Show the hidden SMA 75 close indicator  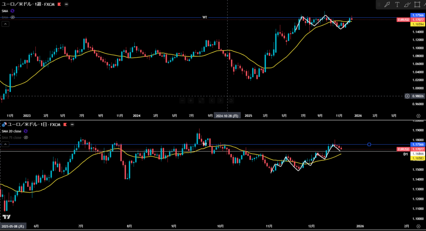(x=26, y=137)
